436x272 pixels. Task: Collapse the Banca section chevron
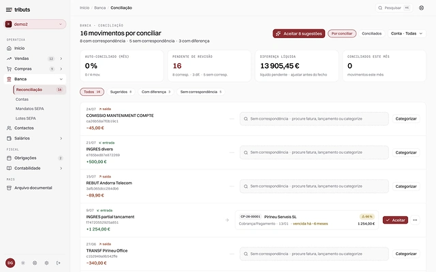point(61,79)
